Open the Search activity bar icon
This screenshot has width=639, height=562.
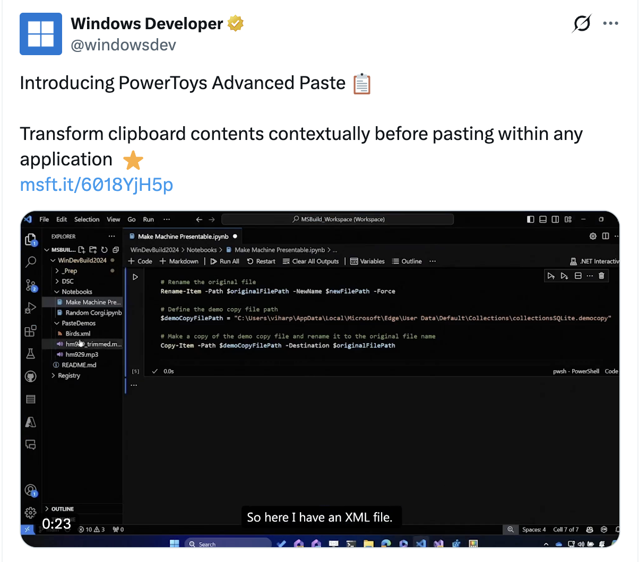pyautogui.click(x=31, y=262)
